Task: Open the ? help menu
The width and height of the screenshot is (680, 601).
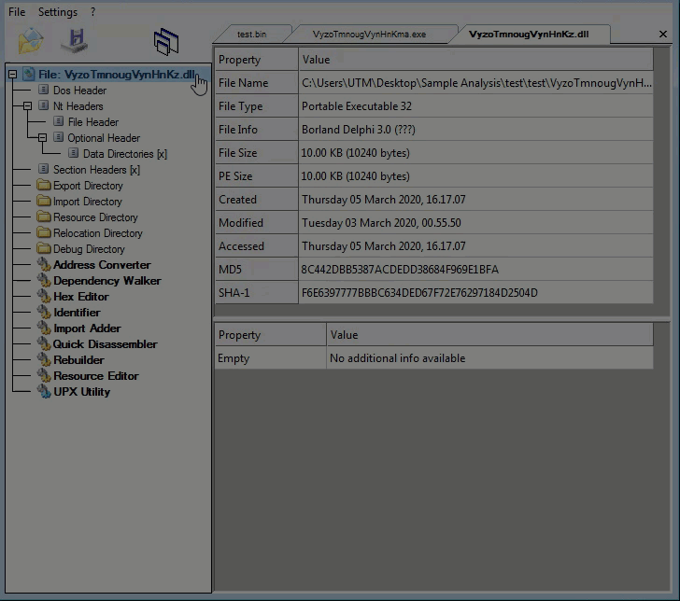Action: tap(92, 12)
